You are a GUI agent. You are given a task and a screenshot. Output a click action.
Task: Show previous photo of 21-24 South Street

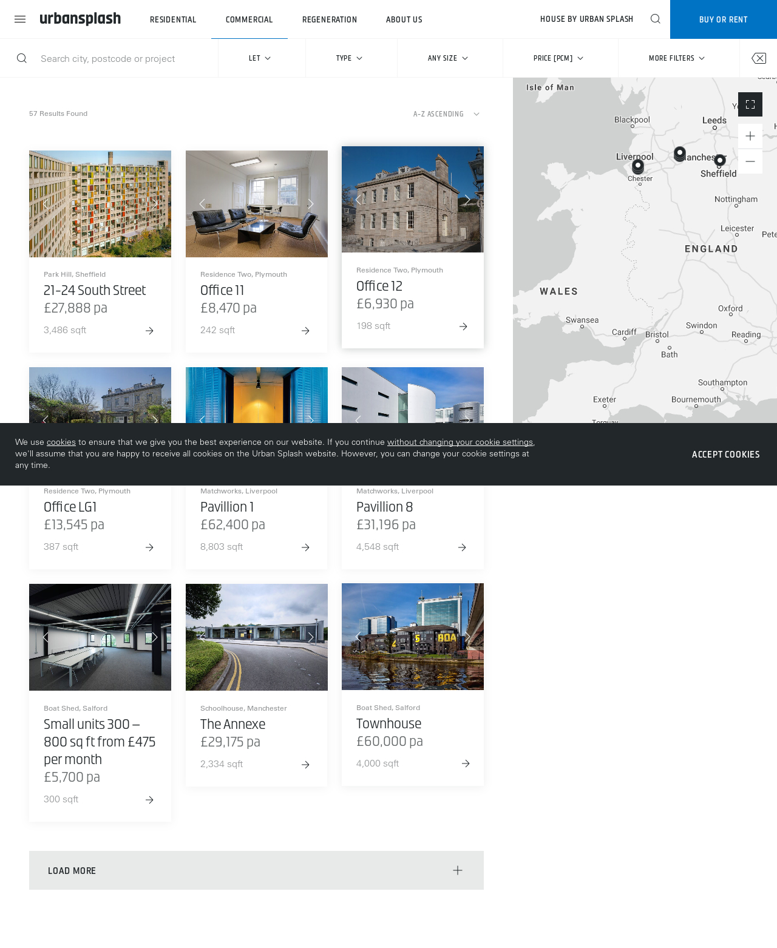(46, 204)
